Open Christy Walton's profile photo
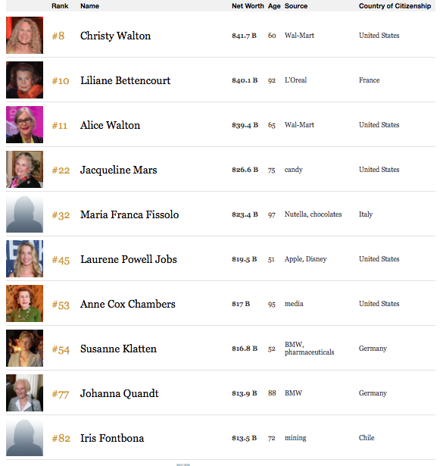 [x=25, y=36]
